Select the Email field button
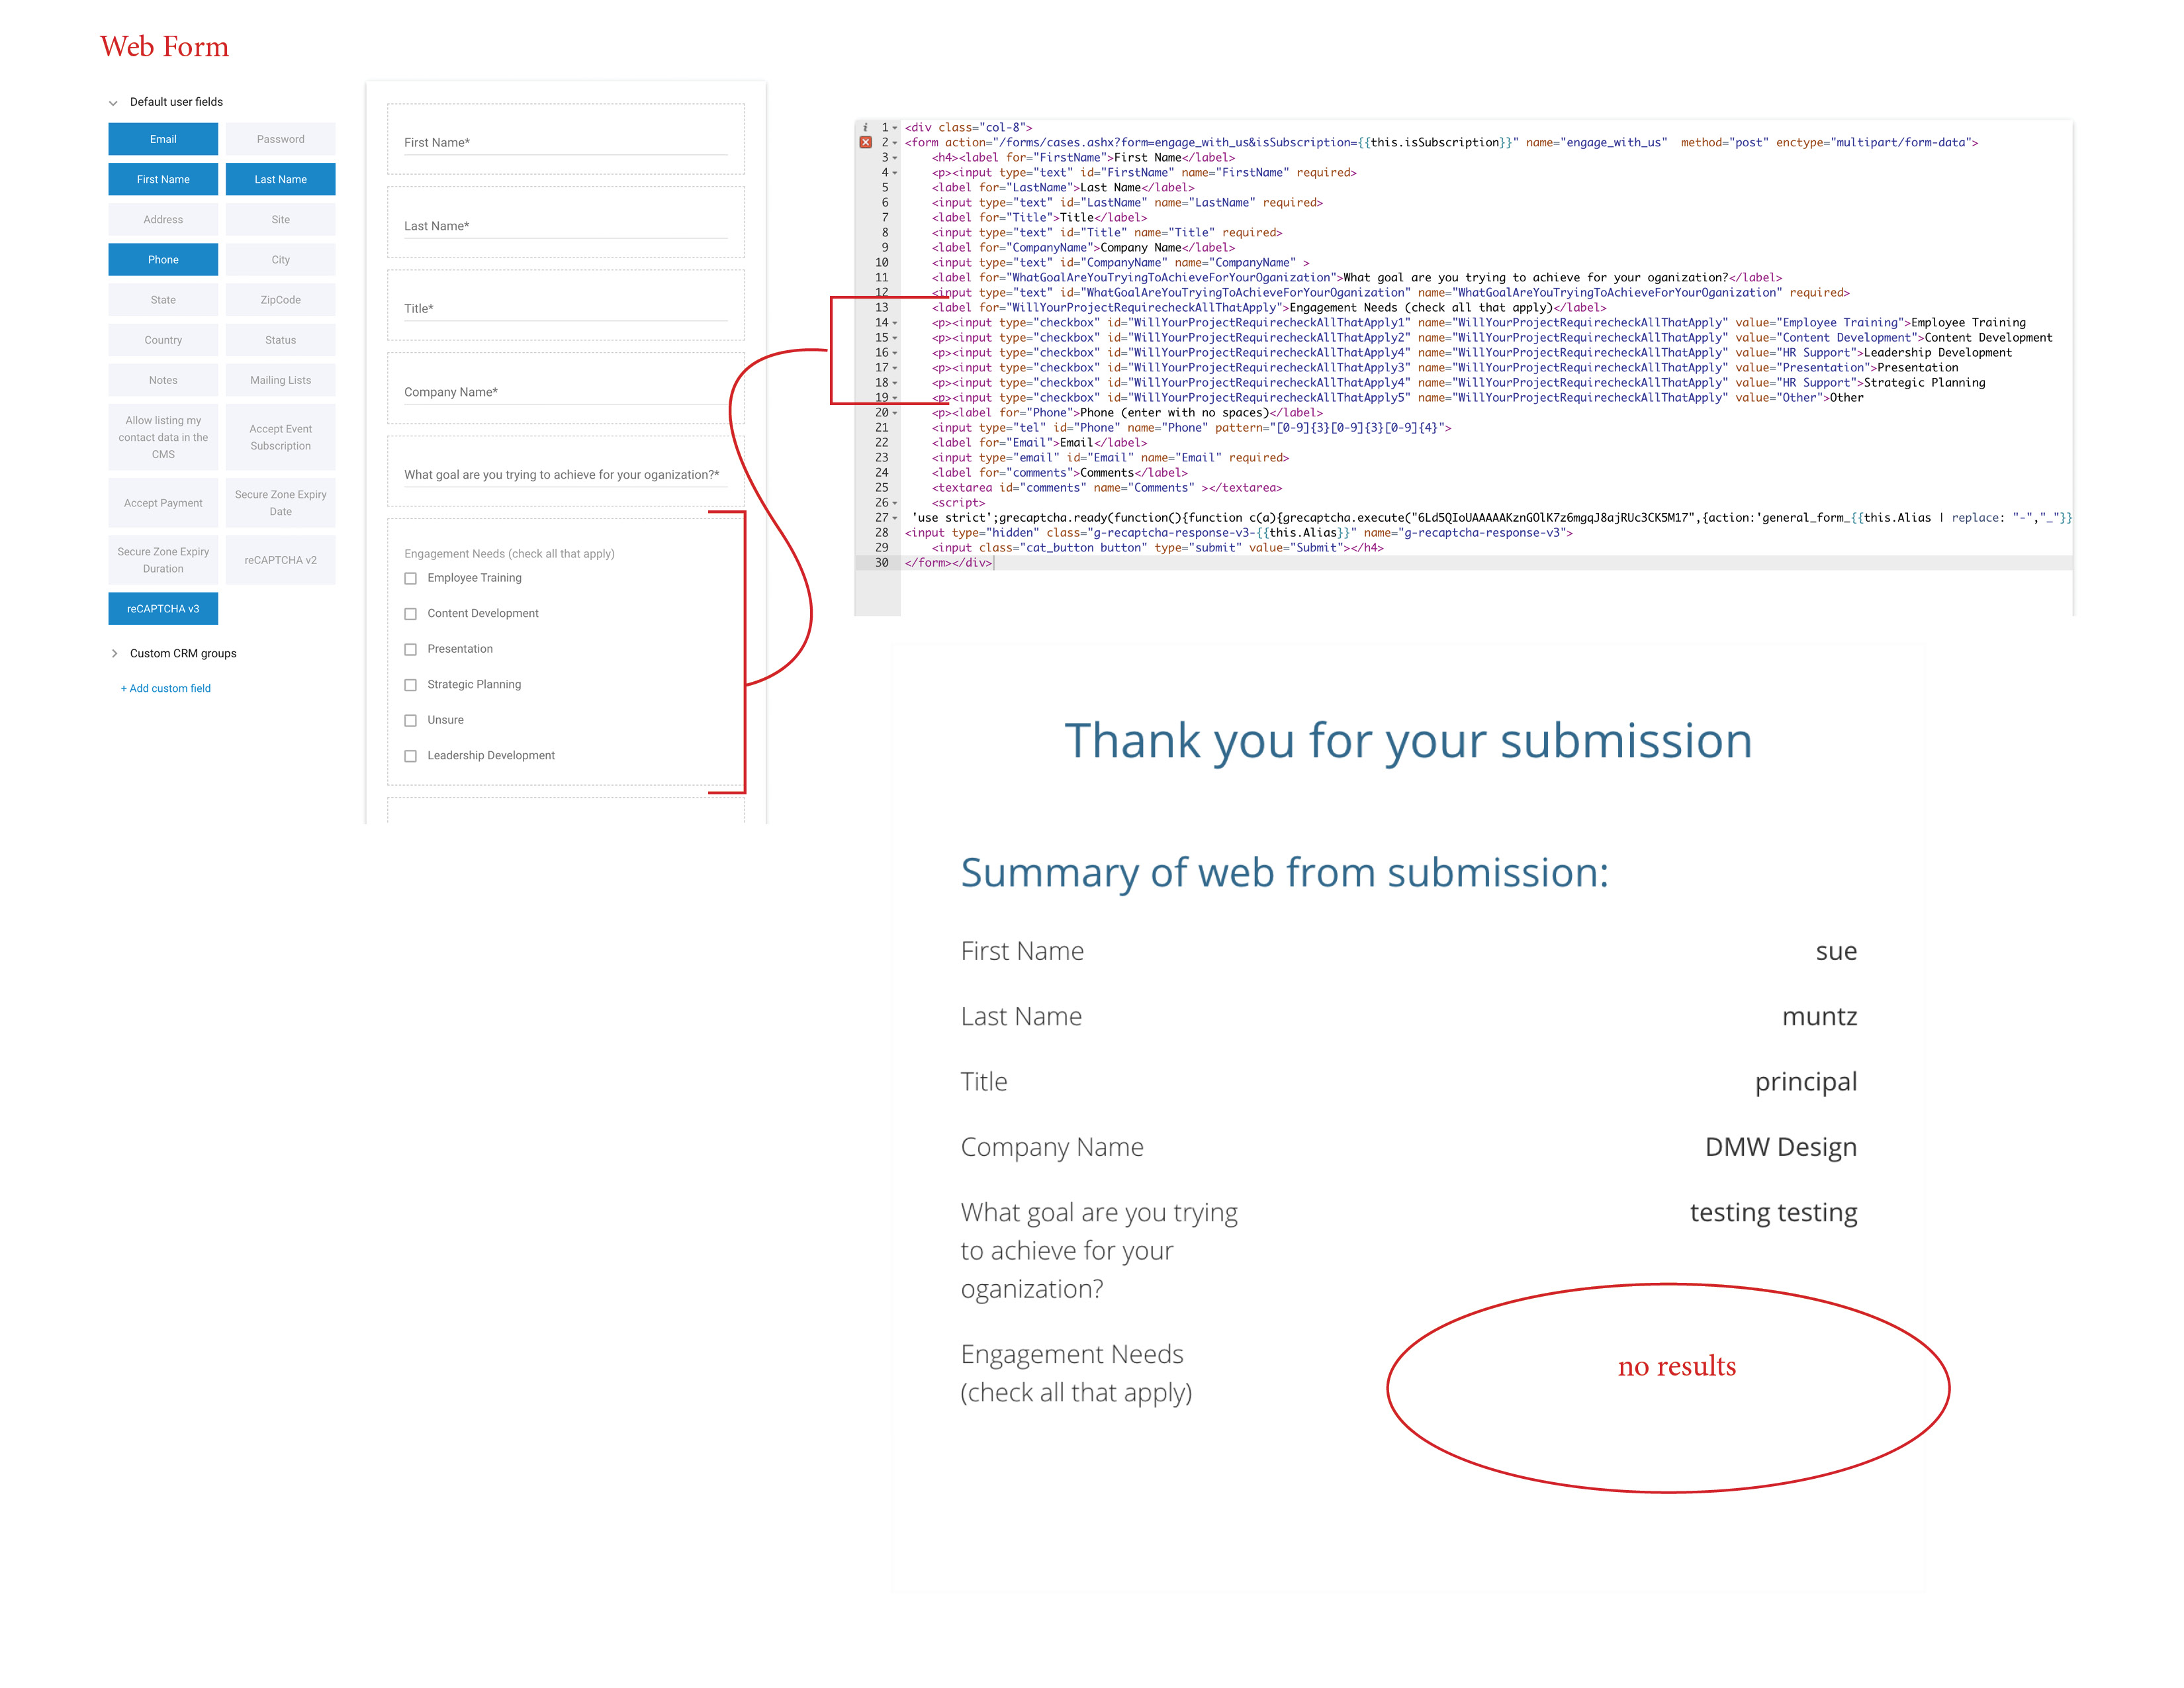 coord(163,139)
